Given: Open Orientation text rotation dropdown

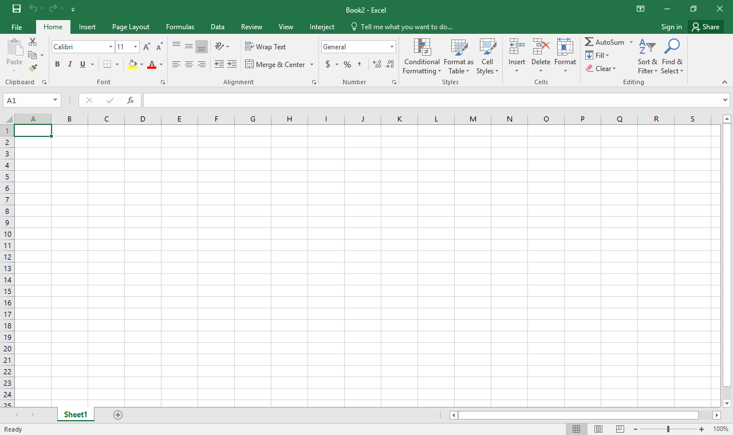Looking at the screenshot, I should tap(222, 46).
